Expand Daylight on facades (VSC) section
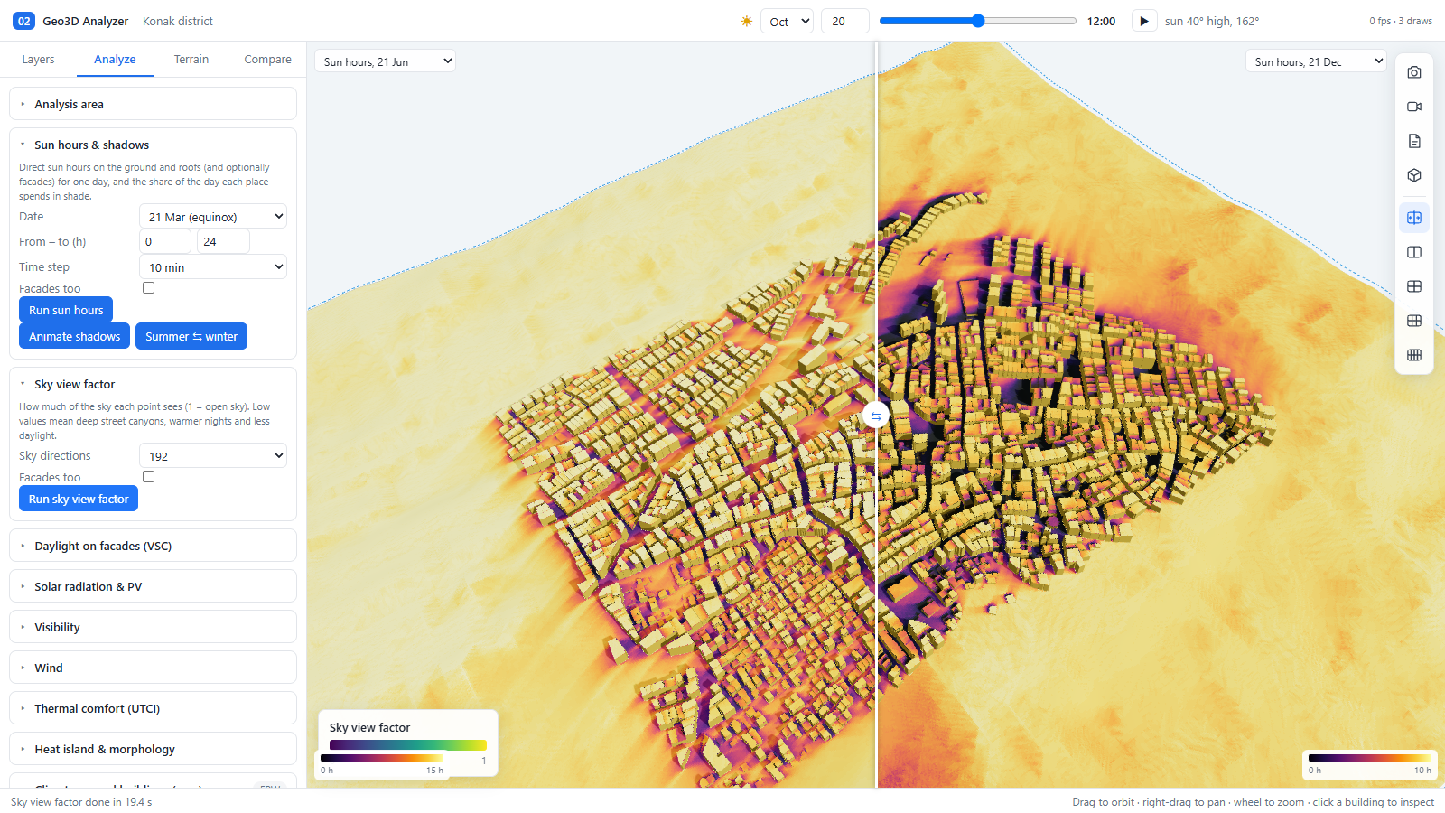 click(153, 546)
